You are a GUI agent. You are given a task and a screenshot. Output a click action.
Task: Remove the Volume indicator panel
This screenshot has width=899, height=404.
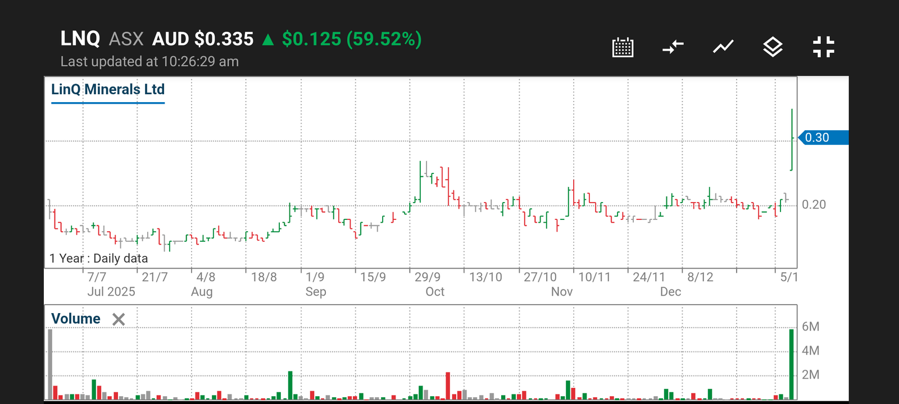point(119,319)
